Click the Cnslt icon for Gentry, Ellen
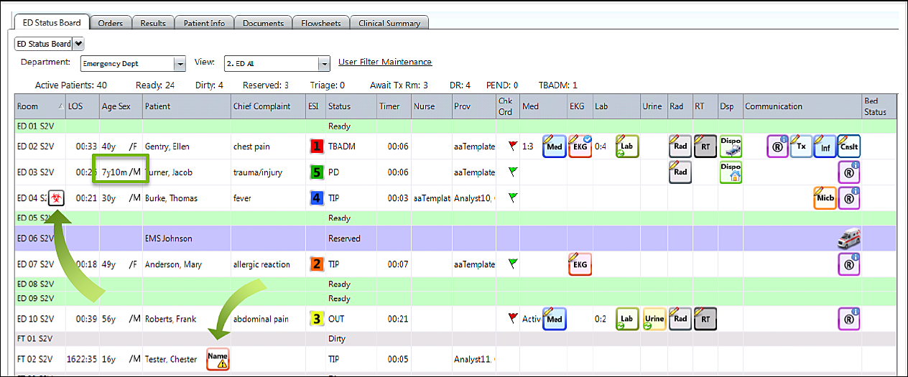Image resolution: width=908 pixels, height=377 pixels. point(849,146)
